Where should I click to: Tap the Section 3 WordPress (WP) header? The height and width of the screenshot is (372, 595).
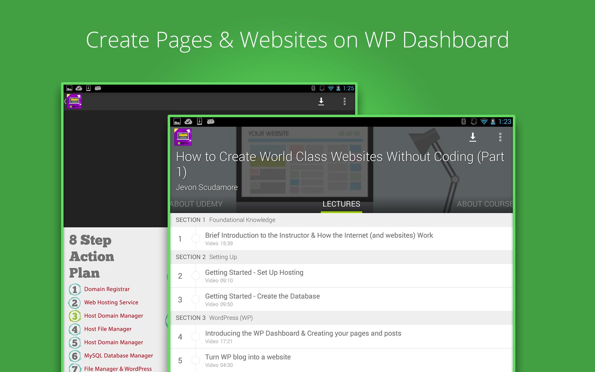point(214,318)
